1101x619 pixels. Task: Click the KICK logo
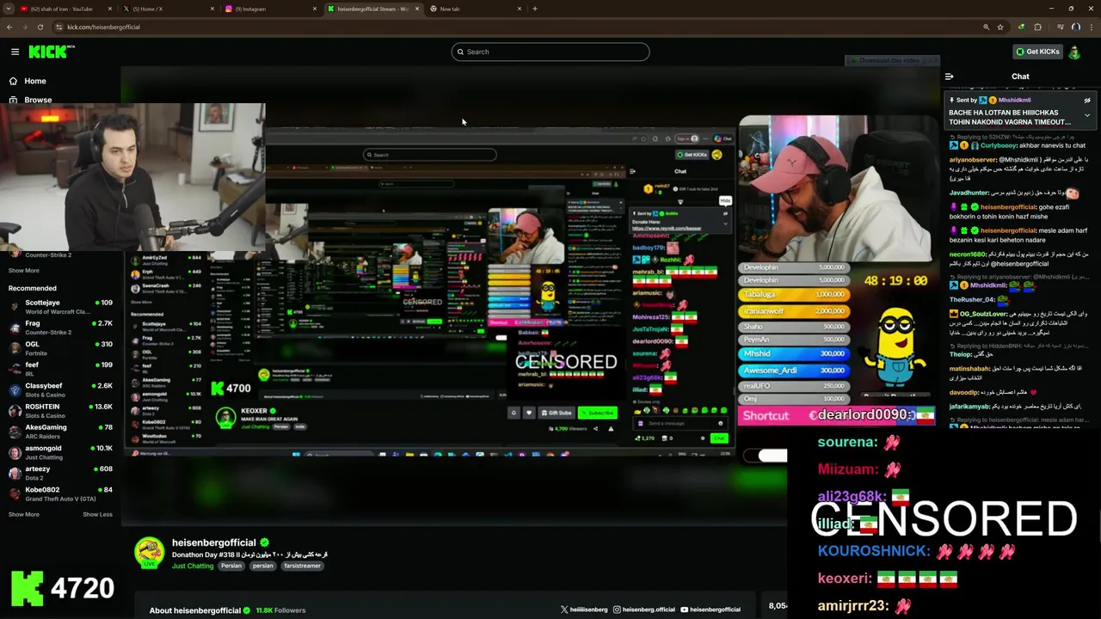click(51, 52)
